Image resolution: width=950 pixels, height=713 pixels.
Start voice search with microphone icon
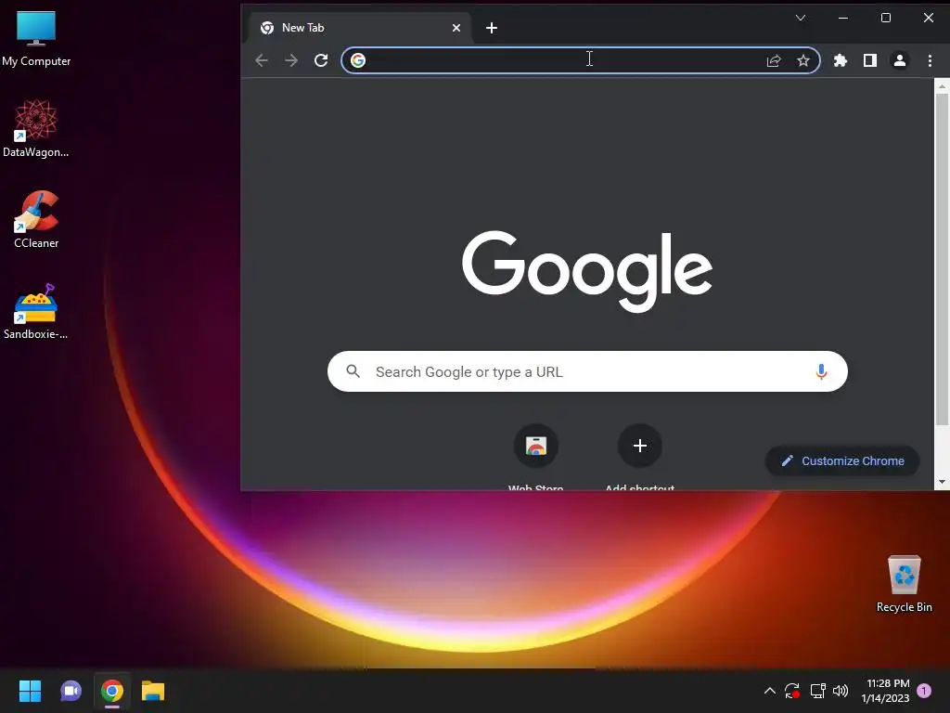click(x=821, y=371)
